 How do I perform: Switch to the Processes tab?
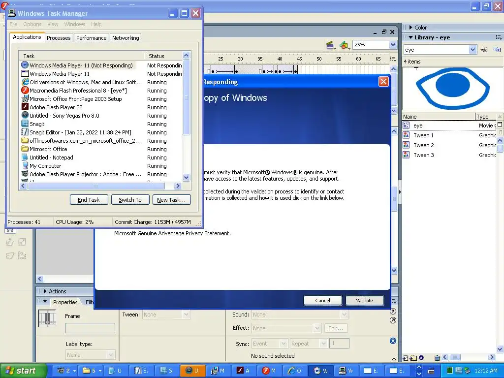(x=59, y=38)
